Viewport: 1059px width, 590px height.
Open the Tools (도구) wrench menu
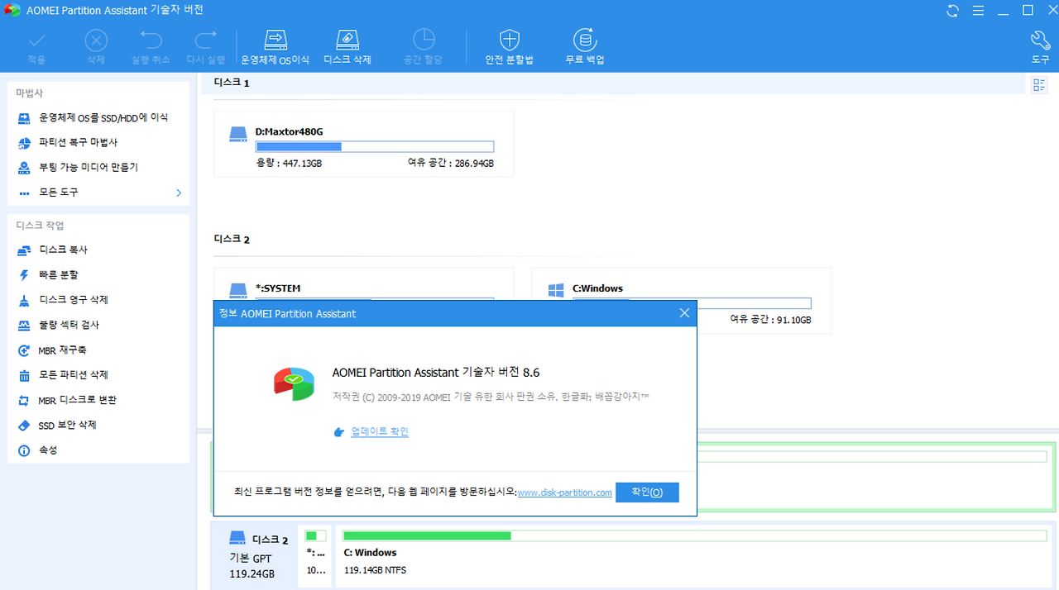pos(1040,47)
